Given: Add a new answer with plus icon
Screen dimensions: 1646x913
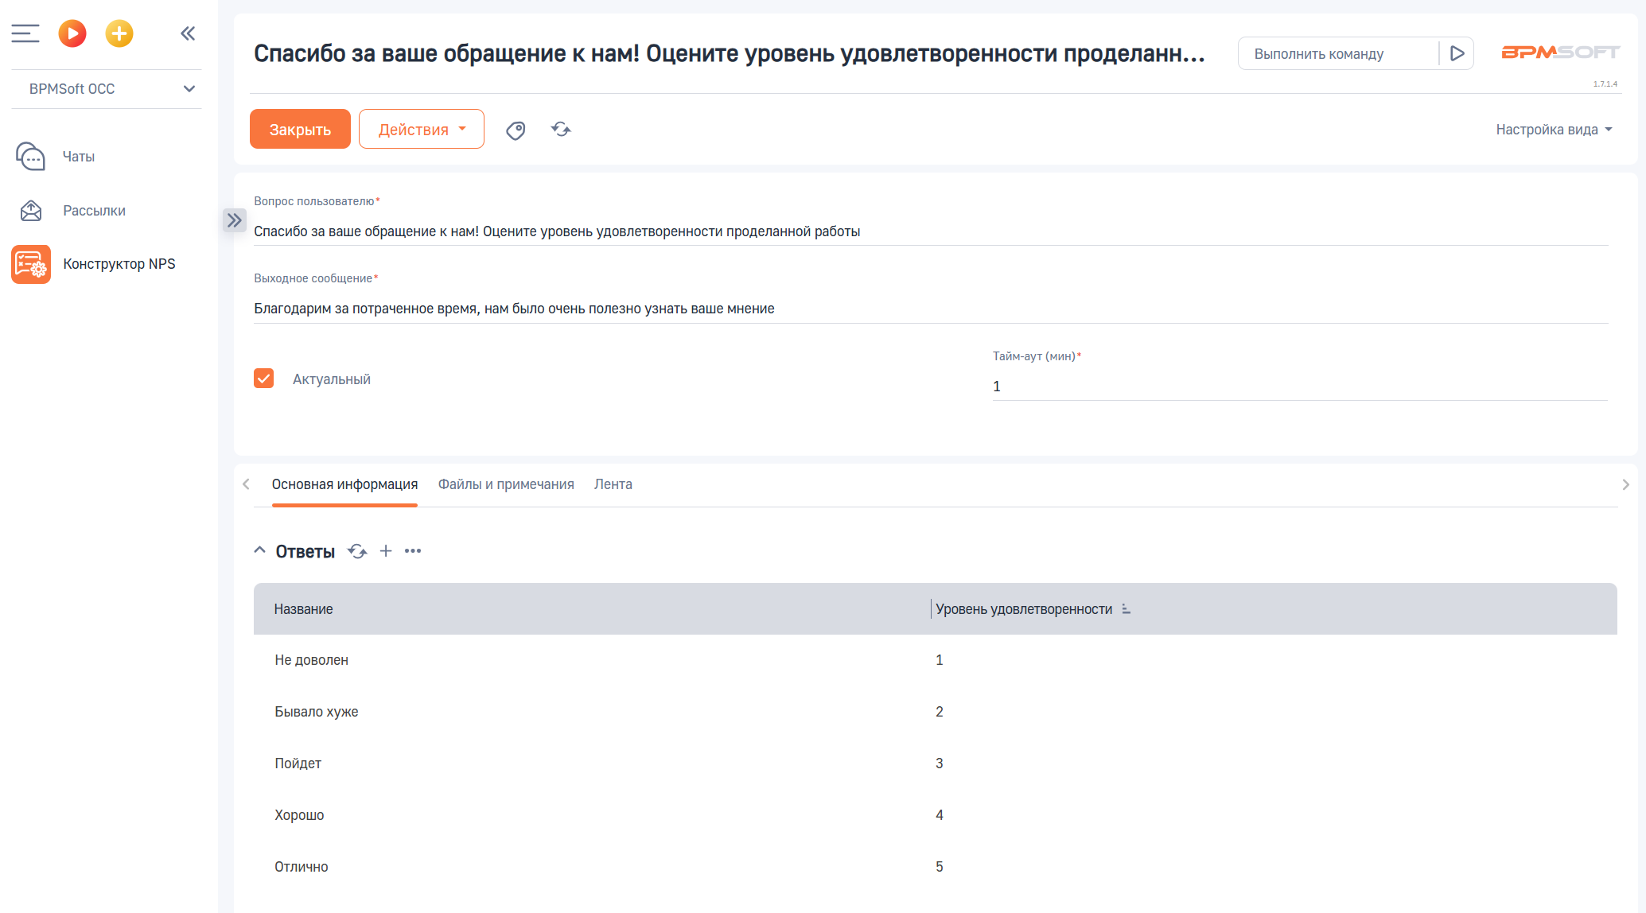Looking at the screenshot, I should (x=386, y=551).
